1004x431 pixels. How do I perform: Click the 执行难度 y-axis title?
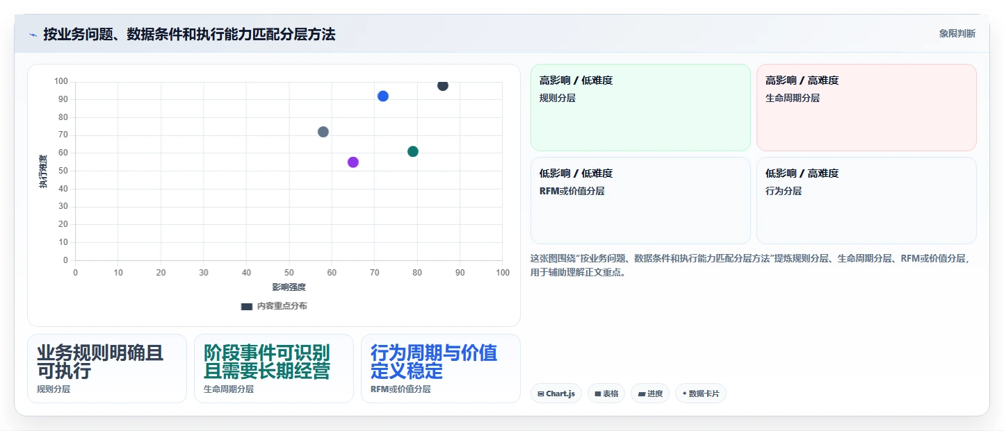point(44,171)
